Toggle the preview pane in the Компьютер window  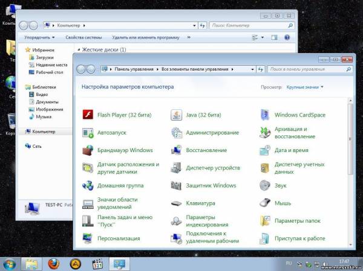[274, 37]
